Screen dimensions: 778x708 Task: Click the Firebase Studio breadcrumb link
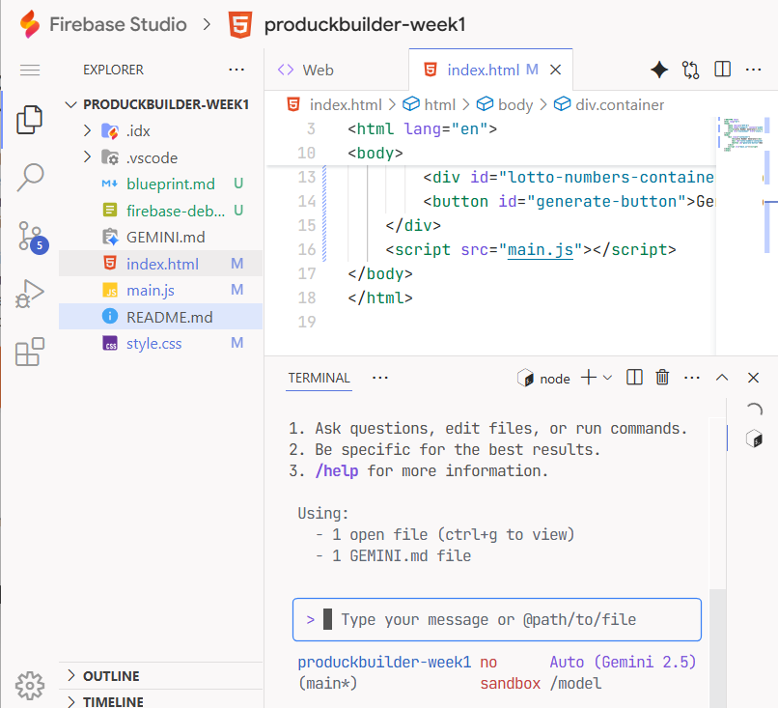pyautogui.click(x=118, y=24)
